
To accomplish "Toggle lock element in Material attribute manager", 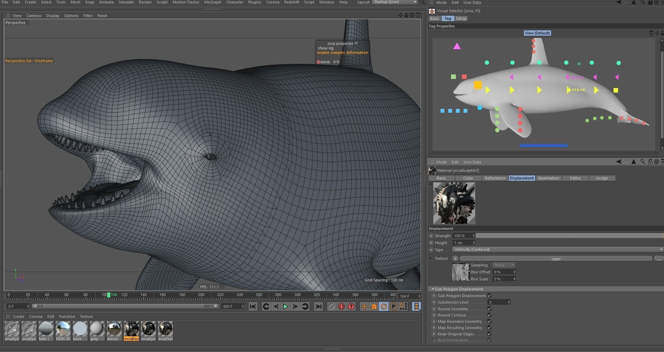I will (650, 162).
